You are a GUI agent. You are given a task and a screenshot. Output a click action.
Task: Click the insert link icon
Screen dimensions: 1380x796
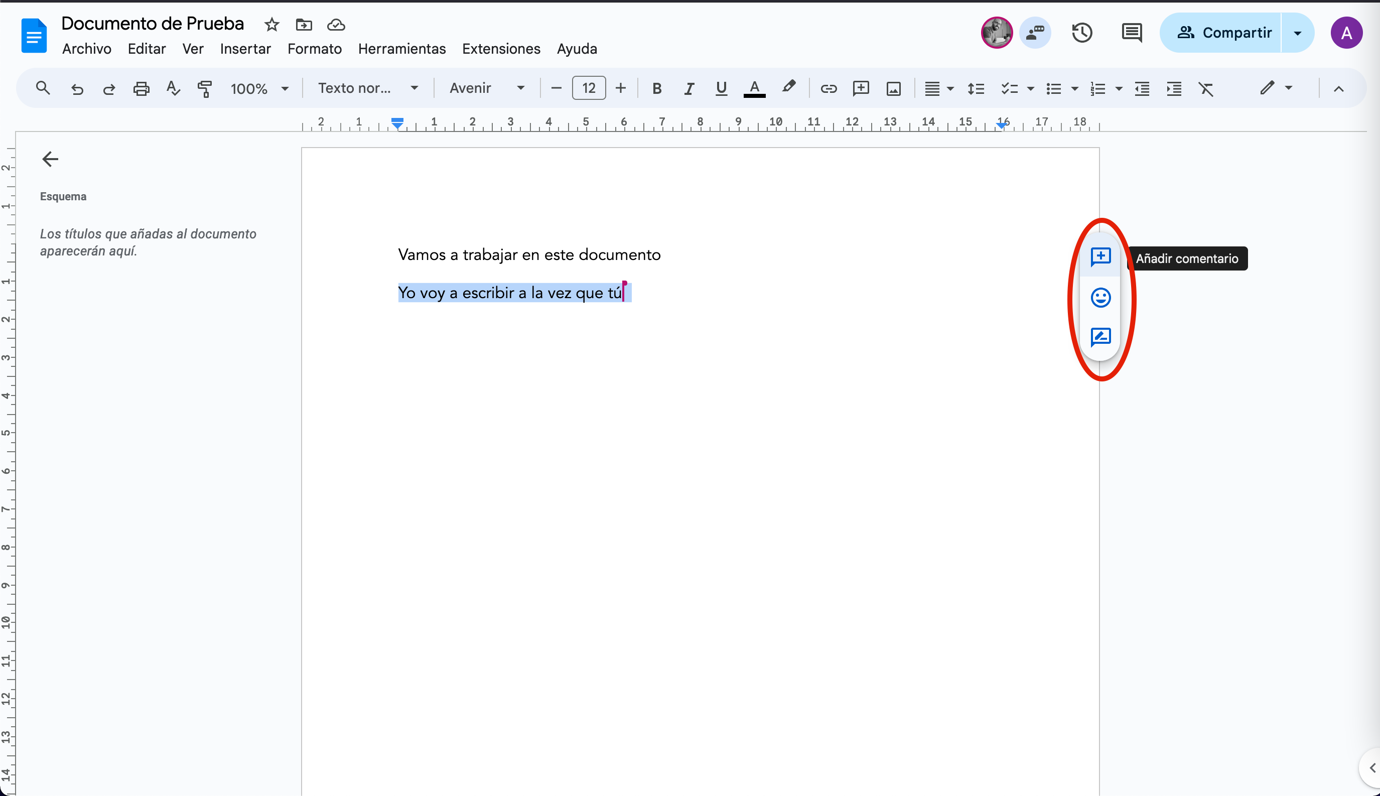click(828, 88)
